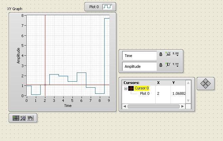
Task: Select the cursor movement tool in graph palette
Action: point(16,118)
